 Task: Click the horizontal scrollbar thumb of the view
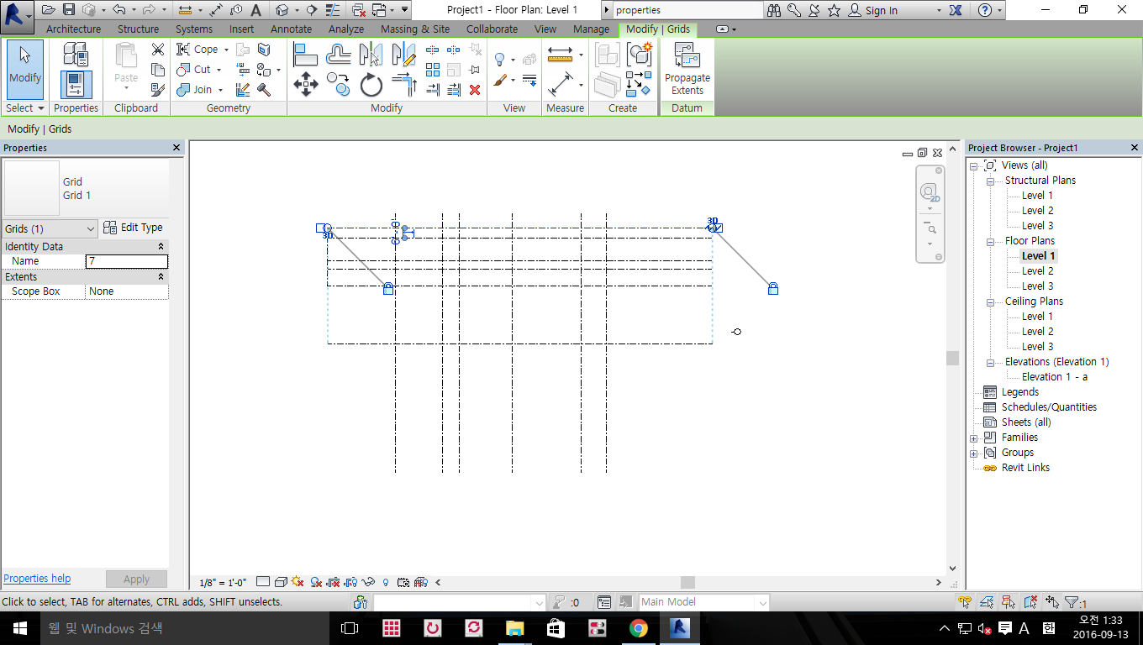tap(688, 582)
